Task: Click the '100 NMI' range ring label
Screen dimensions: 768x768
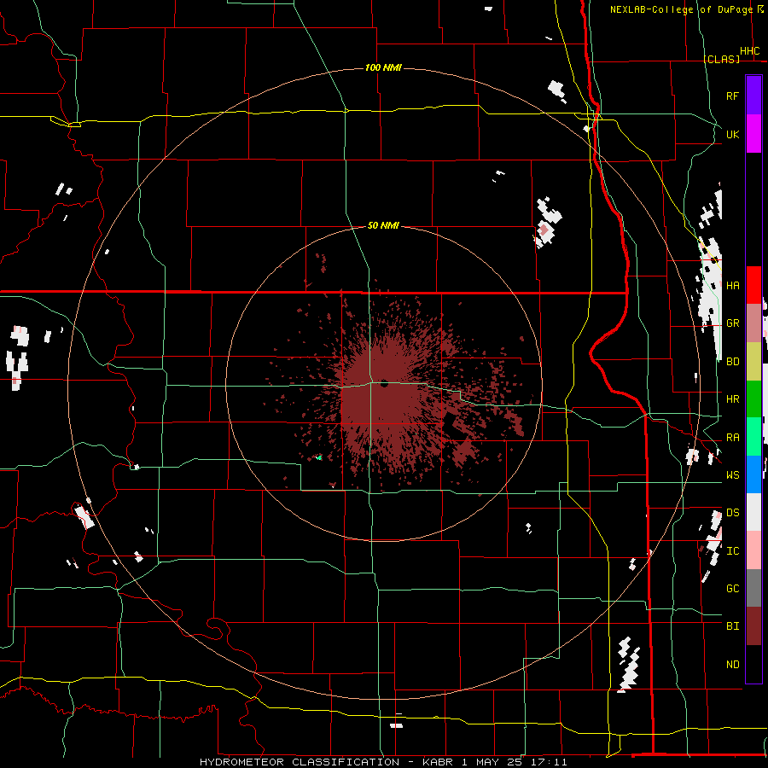Action: click(383, 67)
